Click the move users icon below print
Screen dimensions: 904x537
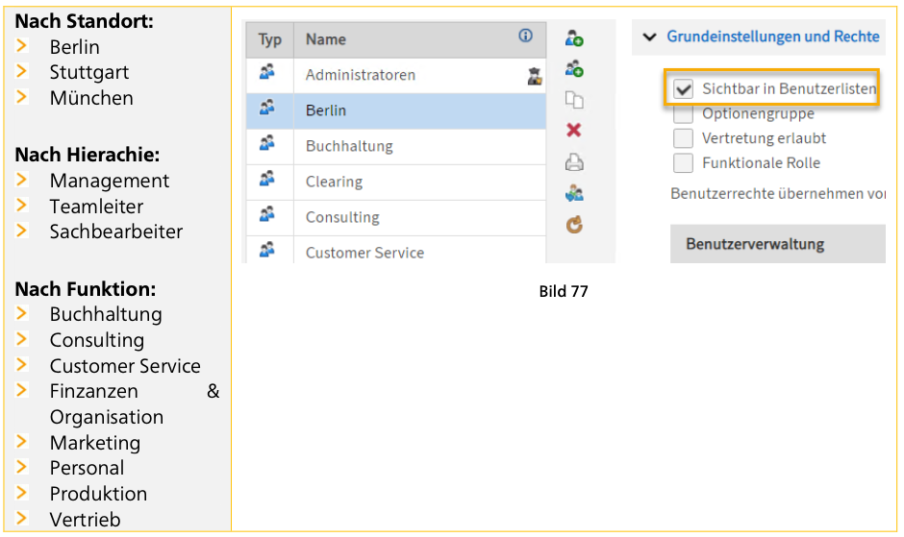573,193
